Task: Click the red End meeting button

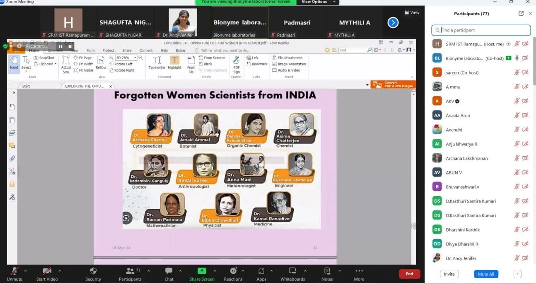Action: point(409,274)
